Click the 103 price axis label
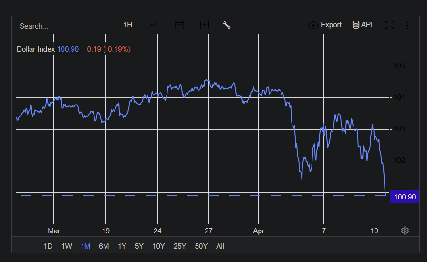Viewport: 427px width, 262px height. [399, 129]
